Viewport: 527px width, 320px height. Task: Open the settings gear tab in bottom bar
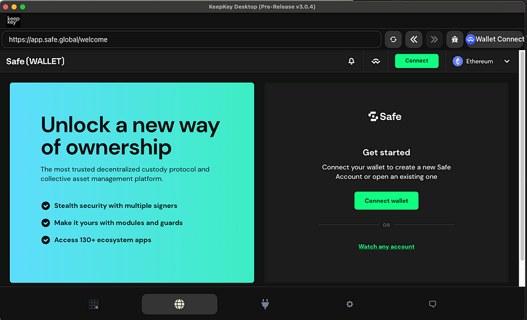tap(350, 304)
